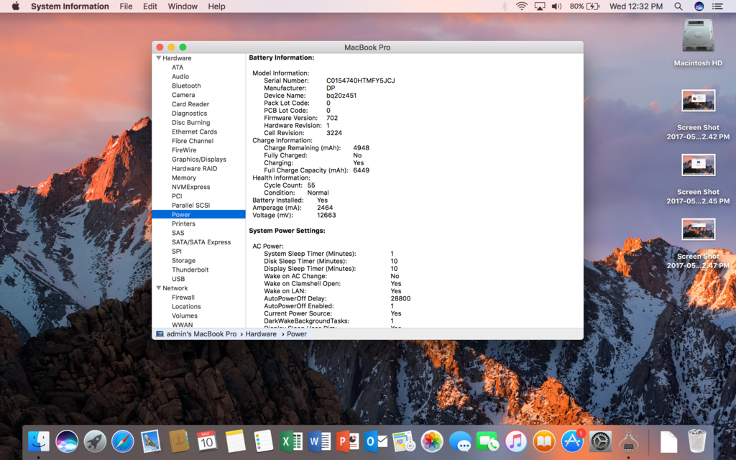The image size is (736, 460).
Task: Launch Microsoft Excel from the Dock
Action: (291, 441)
